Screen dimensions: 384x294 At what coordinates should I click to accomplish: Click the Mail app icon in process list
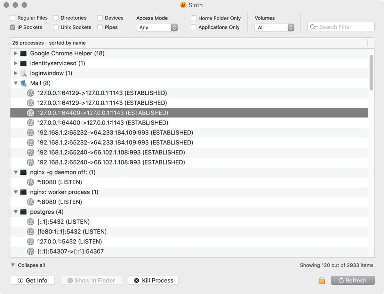coord(23,83)
